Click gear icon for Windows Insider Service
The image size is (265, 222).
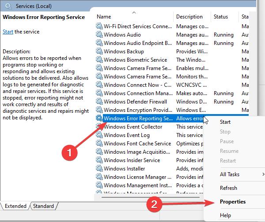[99, 160]
